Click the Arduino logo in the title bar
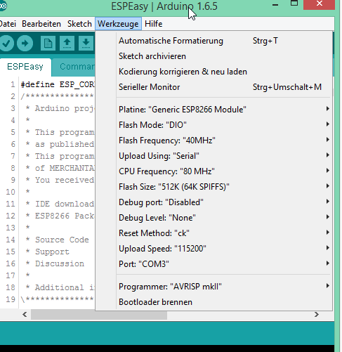The width and height of the screenshot is (342, 352). coord(3,6)
